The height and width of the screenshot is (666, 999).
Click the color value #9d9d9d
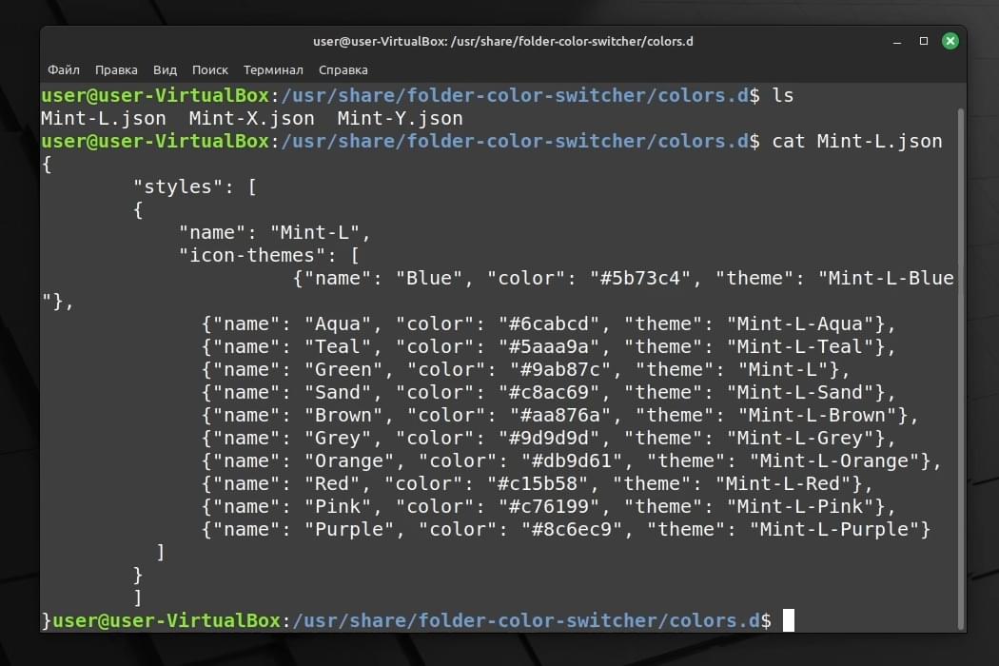pyautogui.click(x=549, y=439)
